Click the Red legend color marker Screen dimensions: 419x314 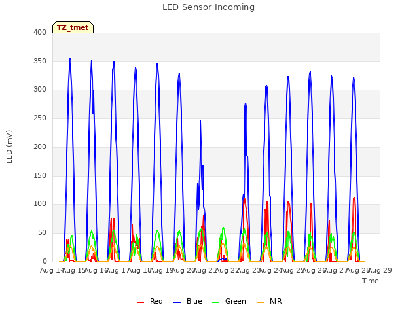[x=140, y=302]
